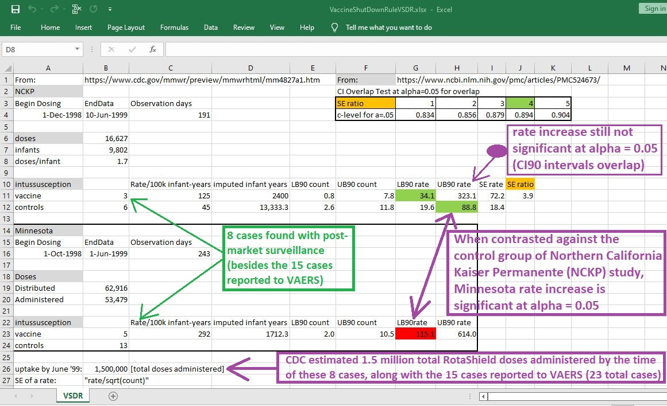Click the lightbulb Tell me icon

pyautogui.click(x=334, y=28)
